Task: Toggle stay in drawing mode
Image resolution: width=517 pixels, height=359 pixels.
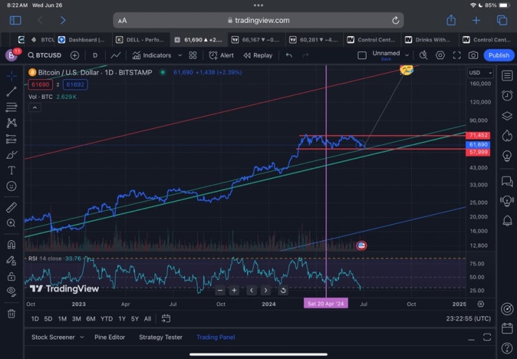Action: pos(12,260)
